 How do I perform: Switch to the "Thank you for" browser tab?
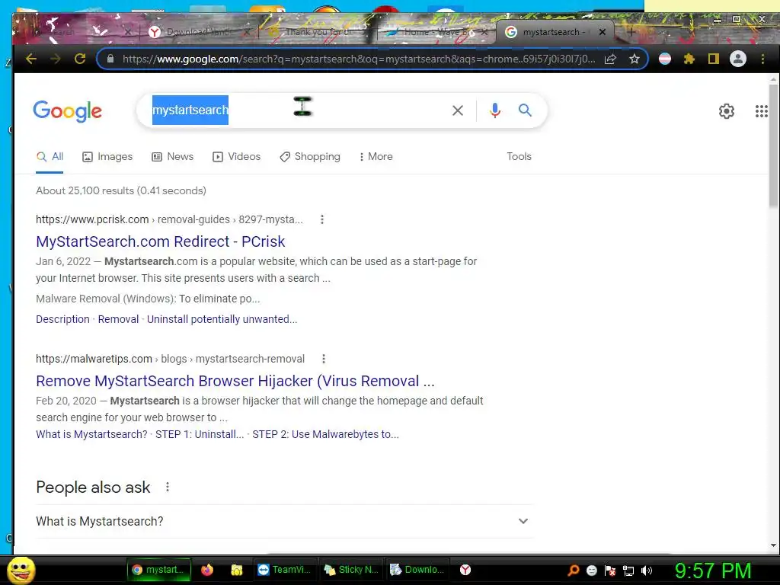(x=316, y=32)
